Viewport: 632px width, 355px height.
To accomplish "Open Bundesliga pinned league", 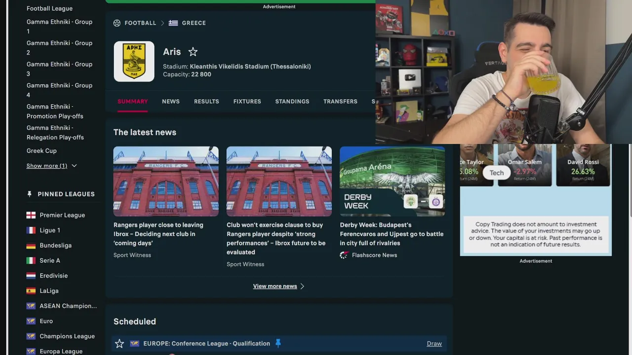I will [56, 246].
